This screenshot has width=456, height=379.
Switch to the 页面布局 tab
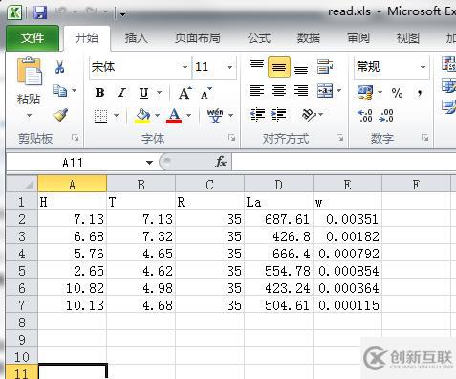(x=198, y=38)
